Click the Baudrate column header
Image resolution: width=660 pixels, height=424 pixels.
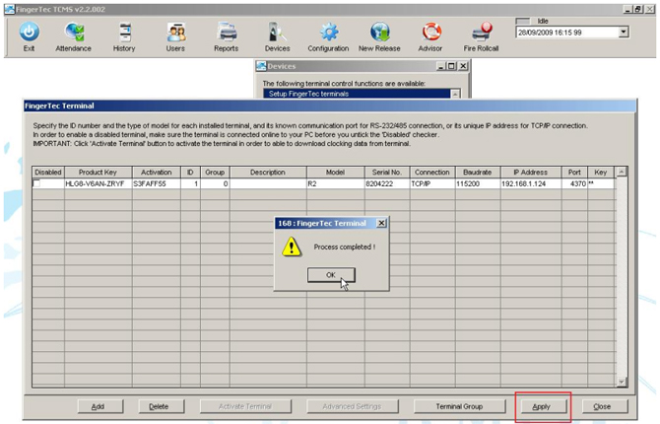[x=478, y=172]
